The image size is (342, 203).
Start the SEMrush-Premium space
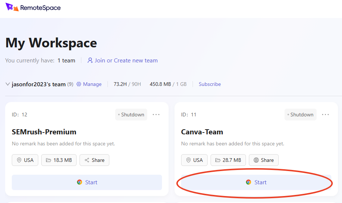(x=87, y=182)
